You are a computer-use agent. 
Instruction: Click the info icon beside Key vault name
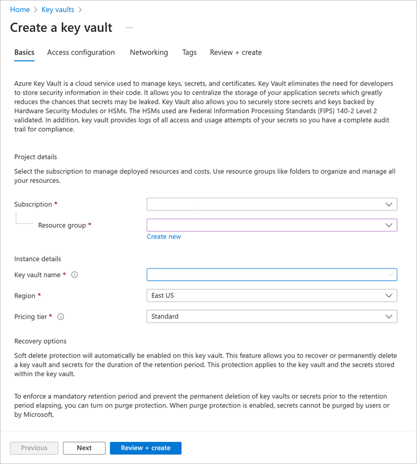tap(75, 275)
